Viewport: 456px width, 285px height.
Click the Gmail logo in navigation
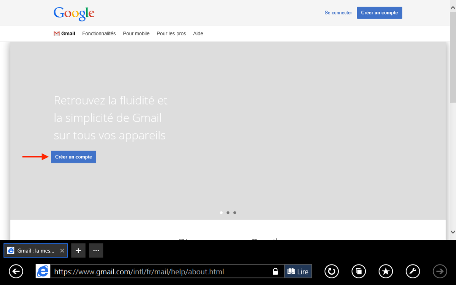[64, 33]
